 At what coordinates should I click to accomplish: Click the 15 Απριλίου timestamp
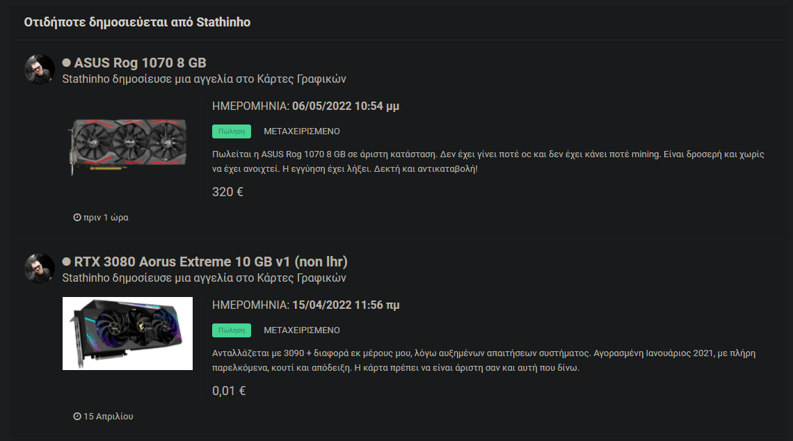tap(109, 416)
